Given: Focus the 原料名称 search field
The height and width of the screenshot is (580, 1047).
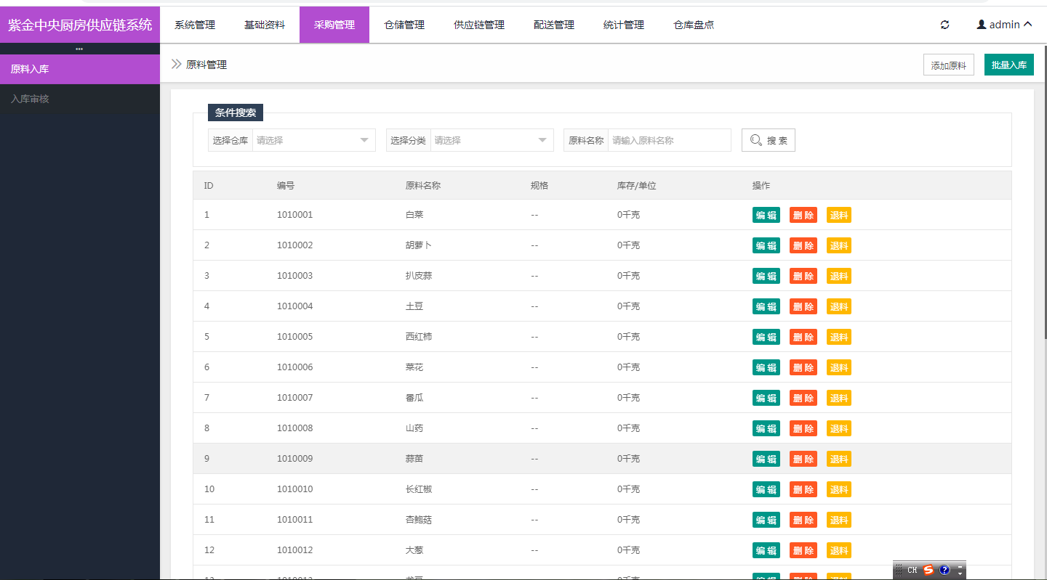Looking at the screenshot, I should 669,140.
